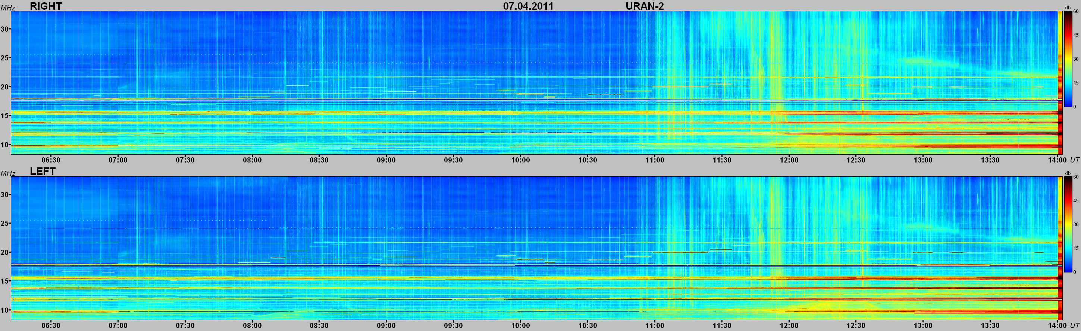The image size is (1081, 331).
Task: Click the 11:30 tick on RIGHT panel time axis
Action: coord(722,160)
